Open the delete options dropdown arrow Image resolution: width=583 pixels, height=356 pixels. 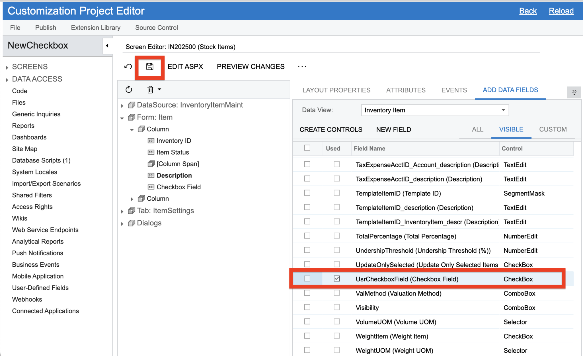159,89
